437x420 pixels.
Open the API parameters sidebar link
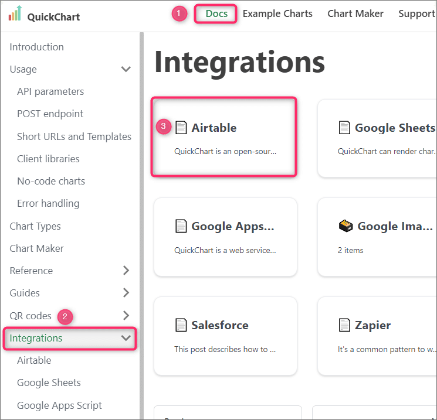point(50,91)
